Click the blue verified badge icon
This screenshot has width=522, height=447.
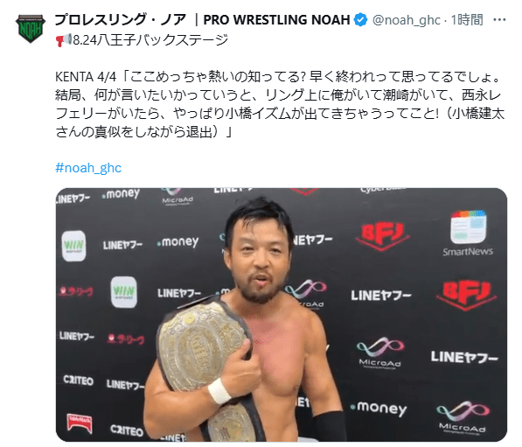click(x=360, y=20)
